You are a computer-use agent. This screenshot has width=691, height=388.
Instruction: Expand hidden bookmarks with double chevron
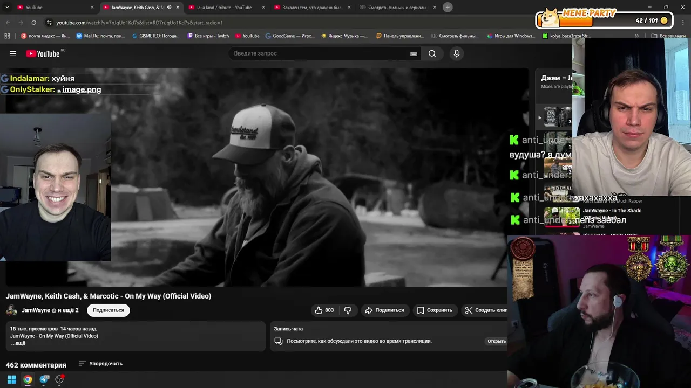(636, 36)
